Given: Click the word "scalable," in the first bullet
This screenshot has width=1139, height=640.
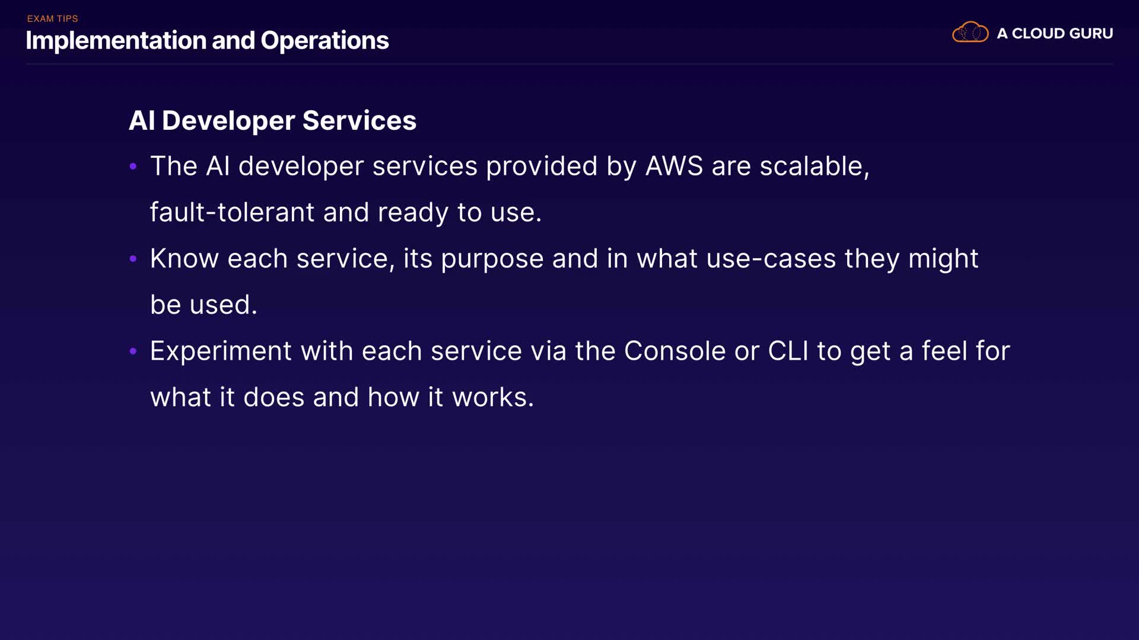Looking at the screenshot, I should (815, 167).
